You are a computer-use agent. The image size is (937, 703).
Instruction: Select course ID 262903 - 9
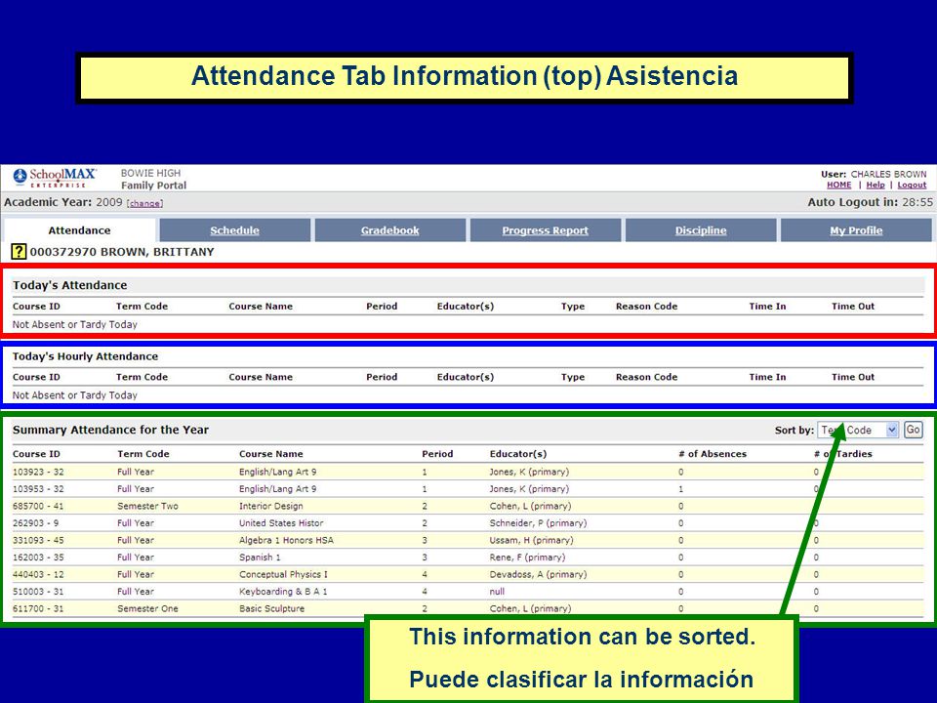(36, 523)
